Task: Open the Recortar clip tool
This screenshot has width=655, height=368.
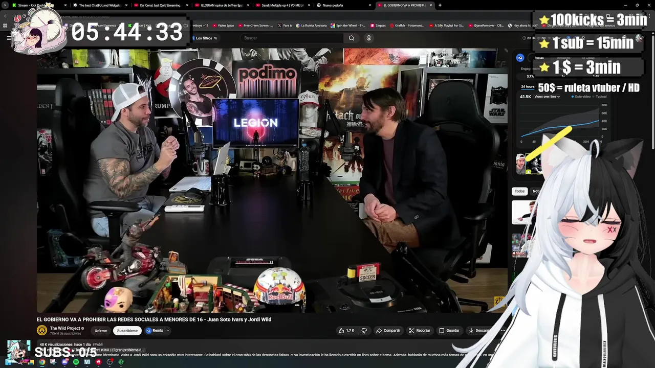Action: click(x=420, y=331)
